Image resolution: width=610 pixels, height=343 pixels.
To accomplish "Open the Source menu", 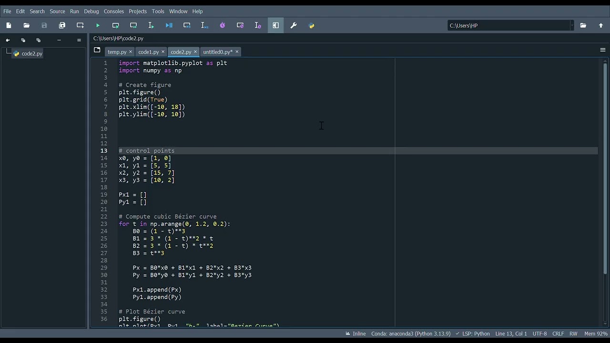I will pos(57,11).
